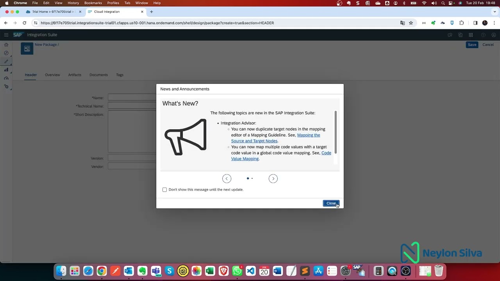Close the News and Announcements dialog
The height and width of the screenshot is (281, 500).
pyautogui.click(x=331, y=203)
